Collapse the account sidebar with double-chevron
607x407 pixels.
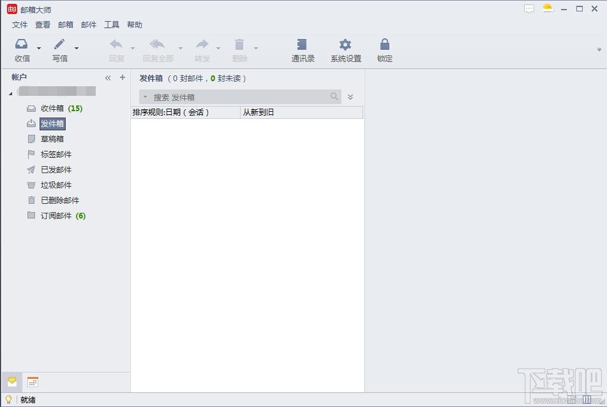[x=108, y=78]
